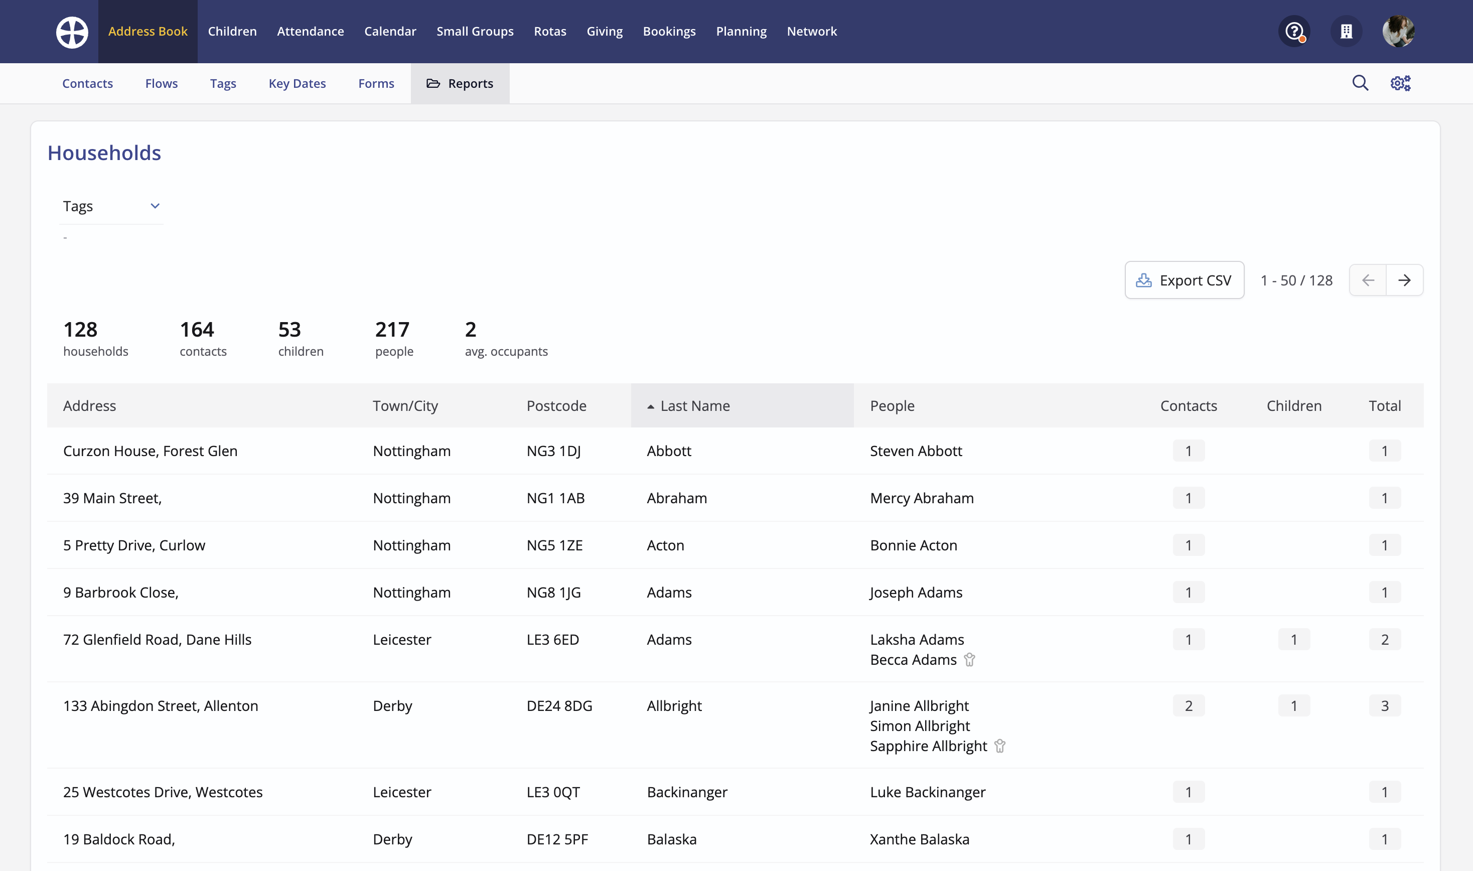The height and width of the screenshot is (871, 1473).
Task: Sort by Children column header
Action: click(1294, 405)
